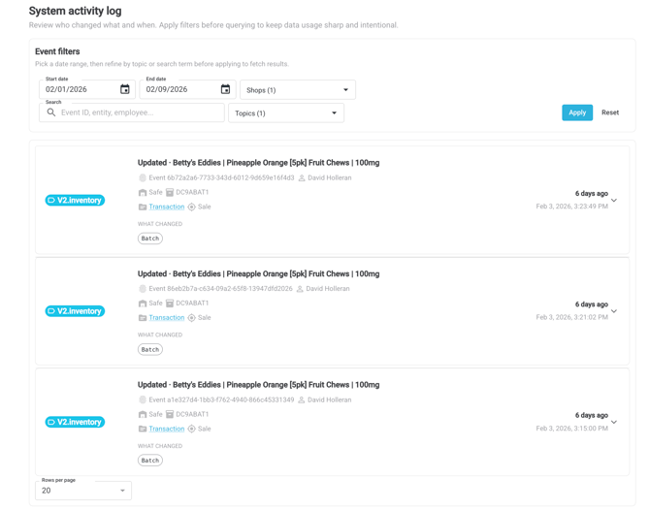Expand the third event at 3:15:00 PM
The height and width of the screenshot is (511, 650).
coord(614,423)
